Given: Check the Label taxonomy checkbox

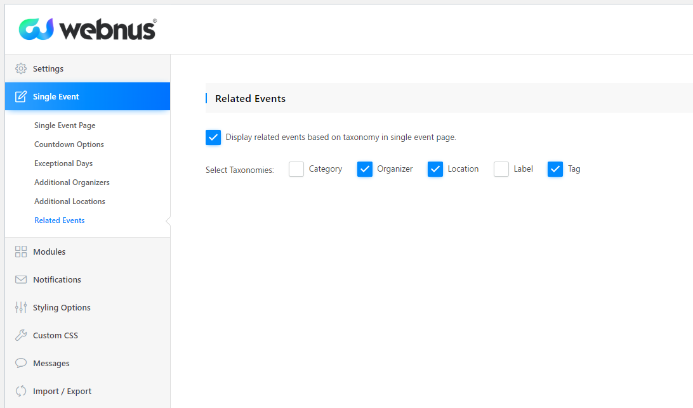Looking at the screenshot, I should (501, 169).
